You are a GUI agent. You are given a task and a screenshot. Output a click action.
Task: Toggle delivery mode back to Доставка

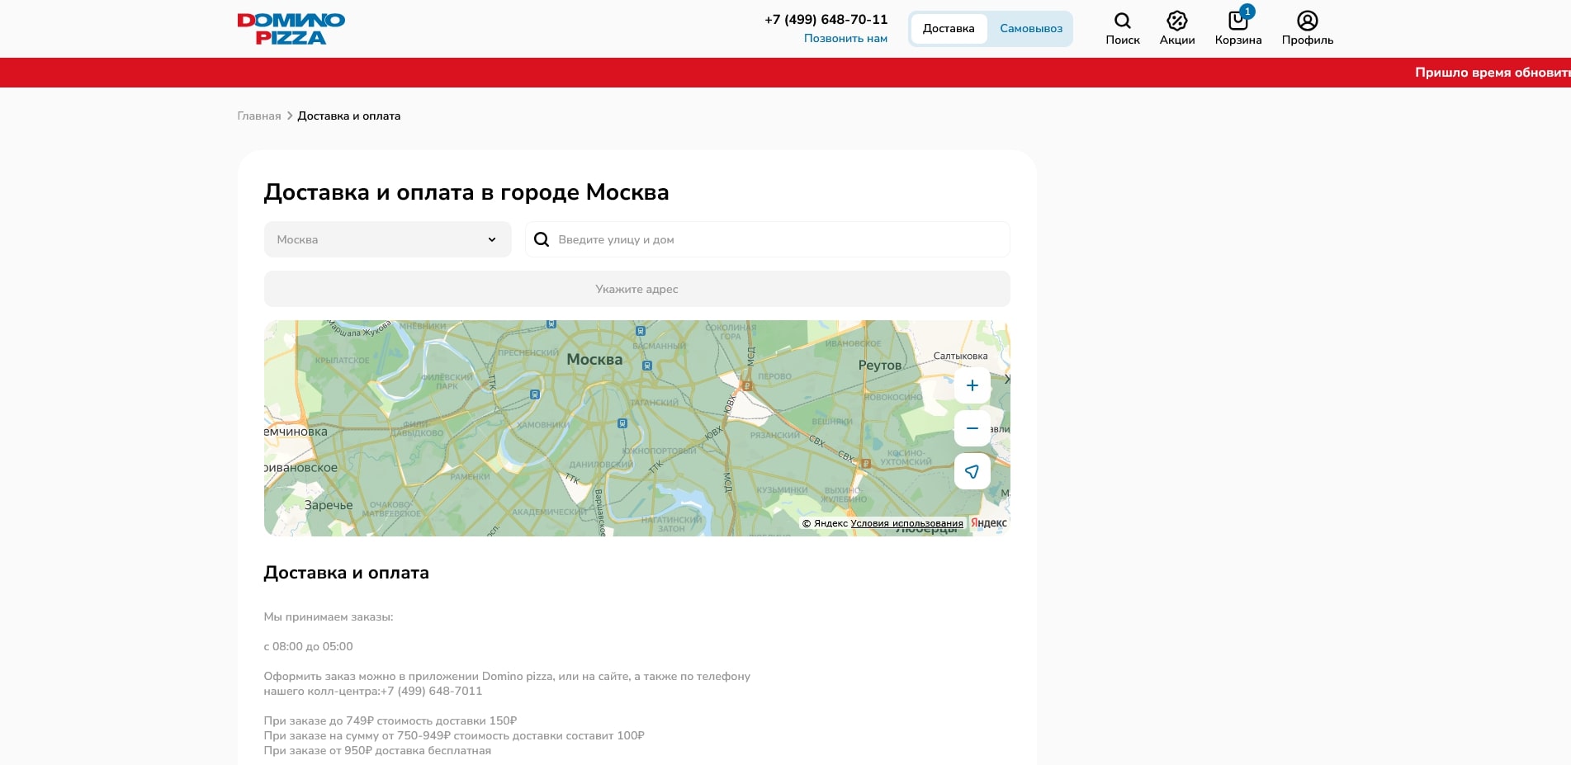click(x=949, y=27)
